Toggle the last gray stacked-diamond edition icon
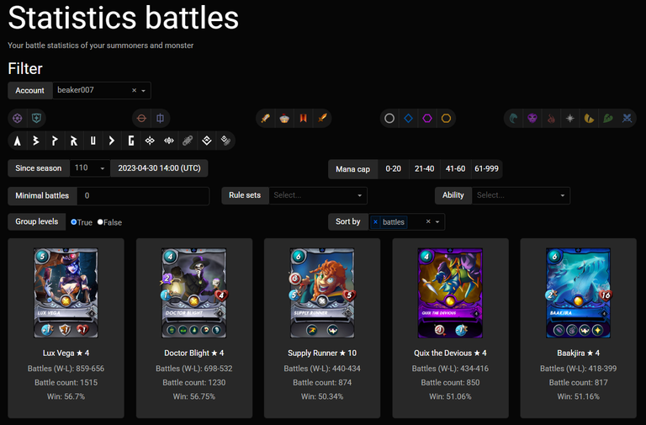This screenshot has width=646, height=425. click(x=225, y=141)
